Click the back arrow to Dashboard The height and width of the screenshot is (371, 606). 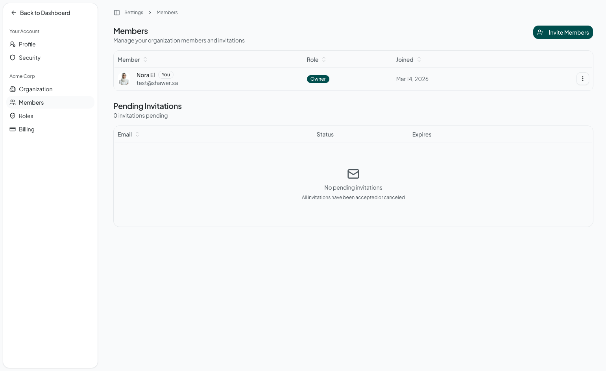tap(14, 13)
